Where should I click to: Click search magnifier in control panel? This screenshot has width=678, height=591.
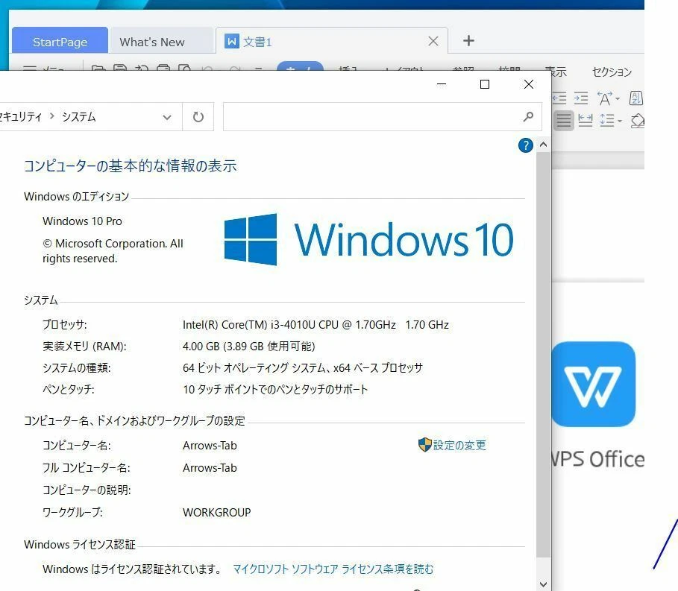pos(528,117)
